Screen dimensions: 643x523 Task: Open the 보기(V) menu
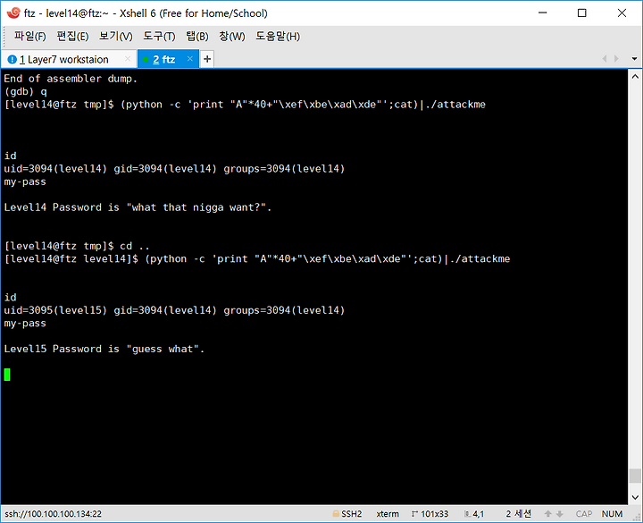coord(116,37)
